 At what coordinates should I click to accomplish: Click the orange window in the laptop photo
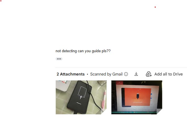click(138, 97)
